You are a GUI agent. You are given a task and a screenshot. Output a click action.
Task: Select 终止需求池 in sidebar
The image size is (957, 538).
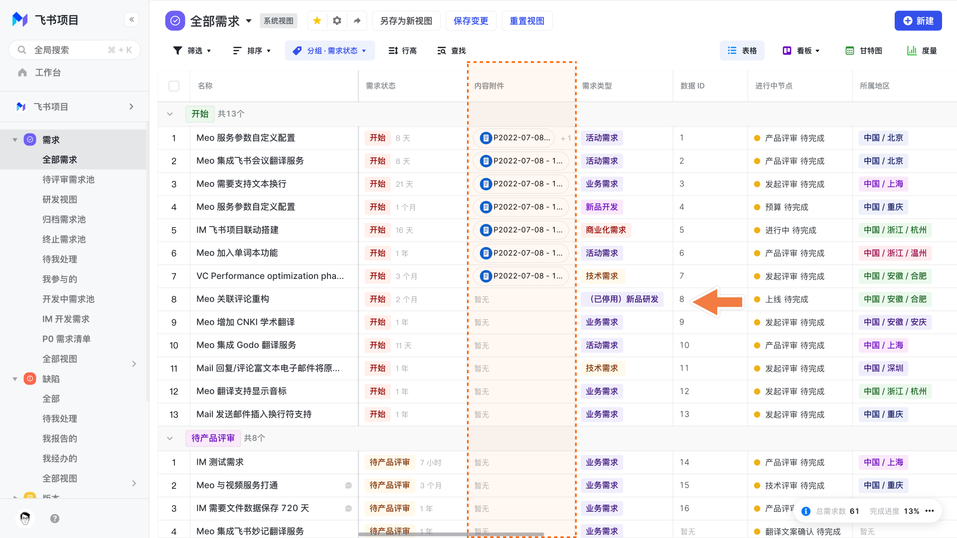pos(64,239)
